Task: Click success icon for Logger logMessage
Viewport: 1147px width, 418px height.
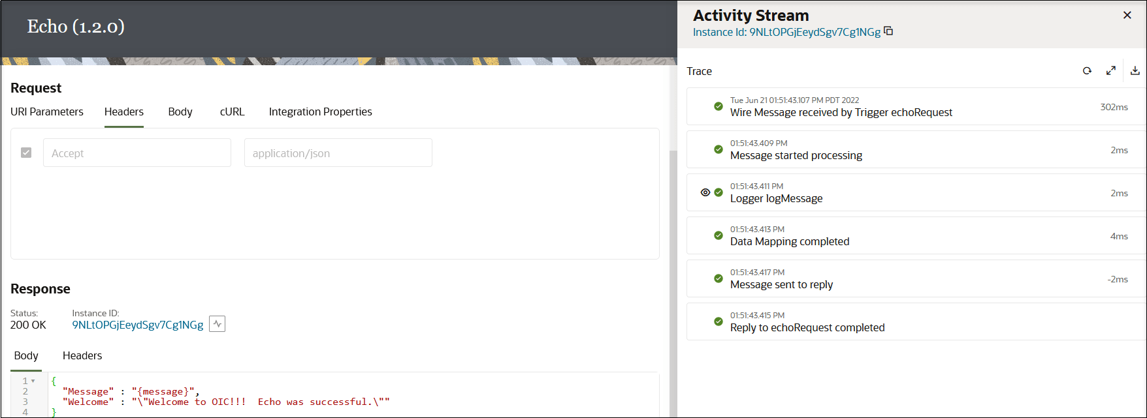Action: [719, 192]
